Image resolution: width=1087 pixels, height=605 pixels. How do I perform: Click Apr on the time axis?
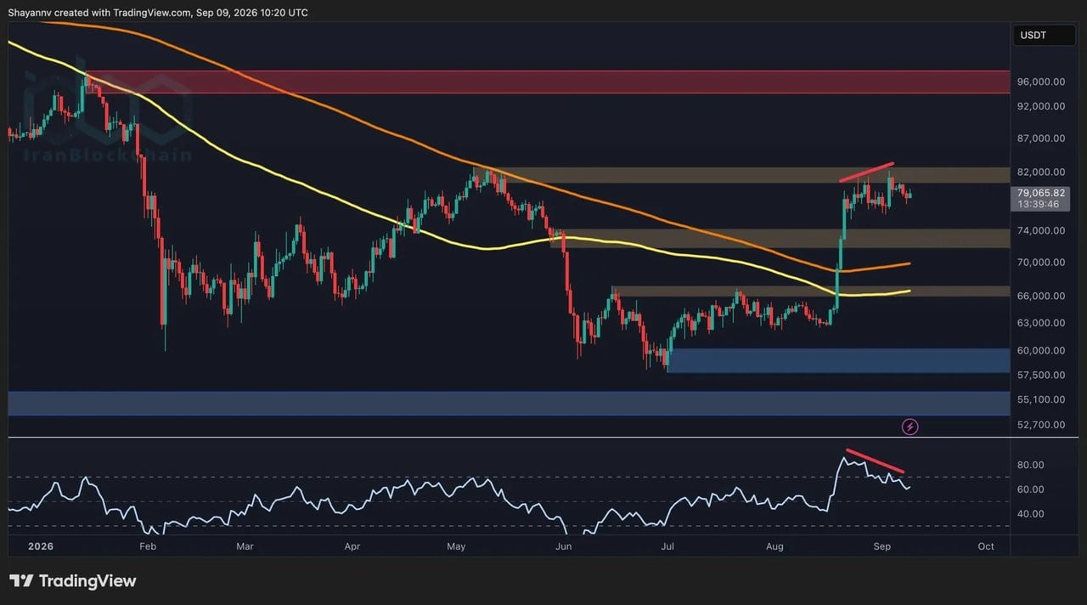coord(352,546)
